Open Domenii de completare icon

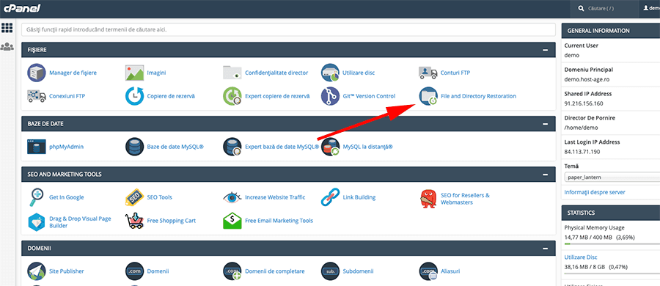pos(232,271)
